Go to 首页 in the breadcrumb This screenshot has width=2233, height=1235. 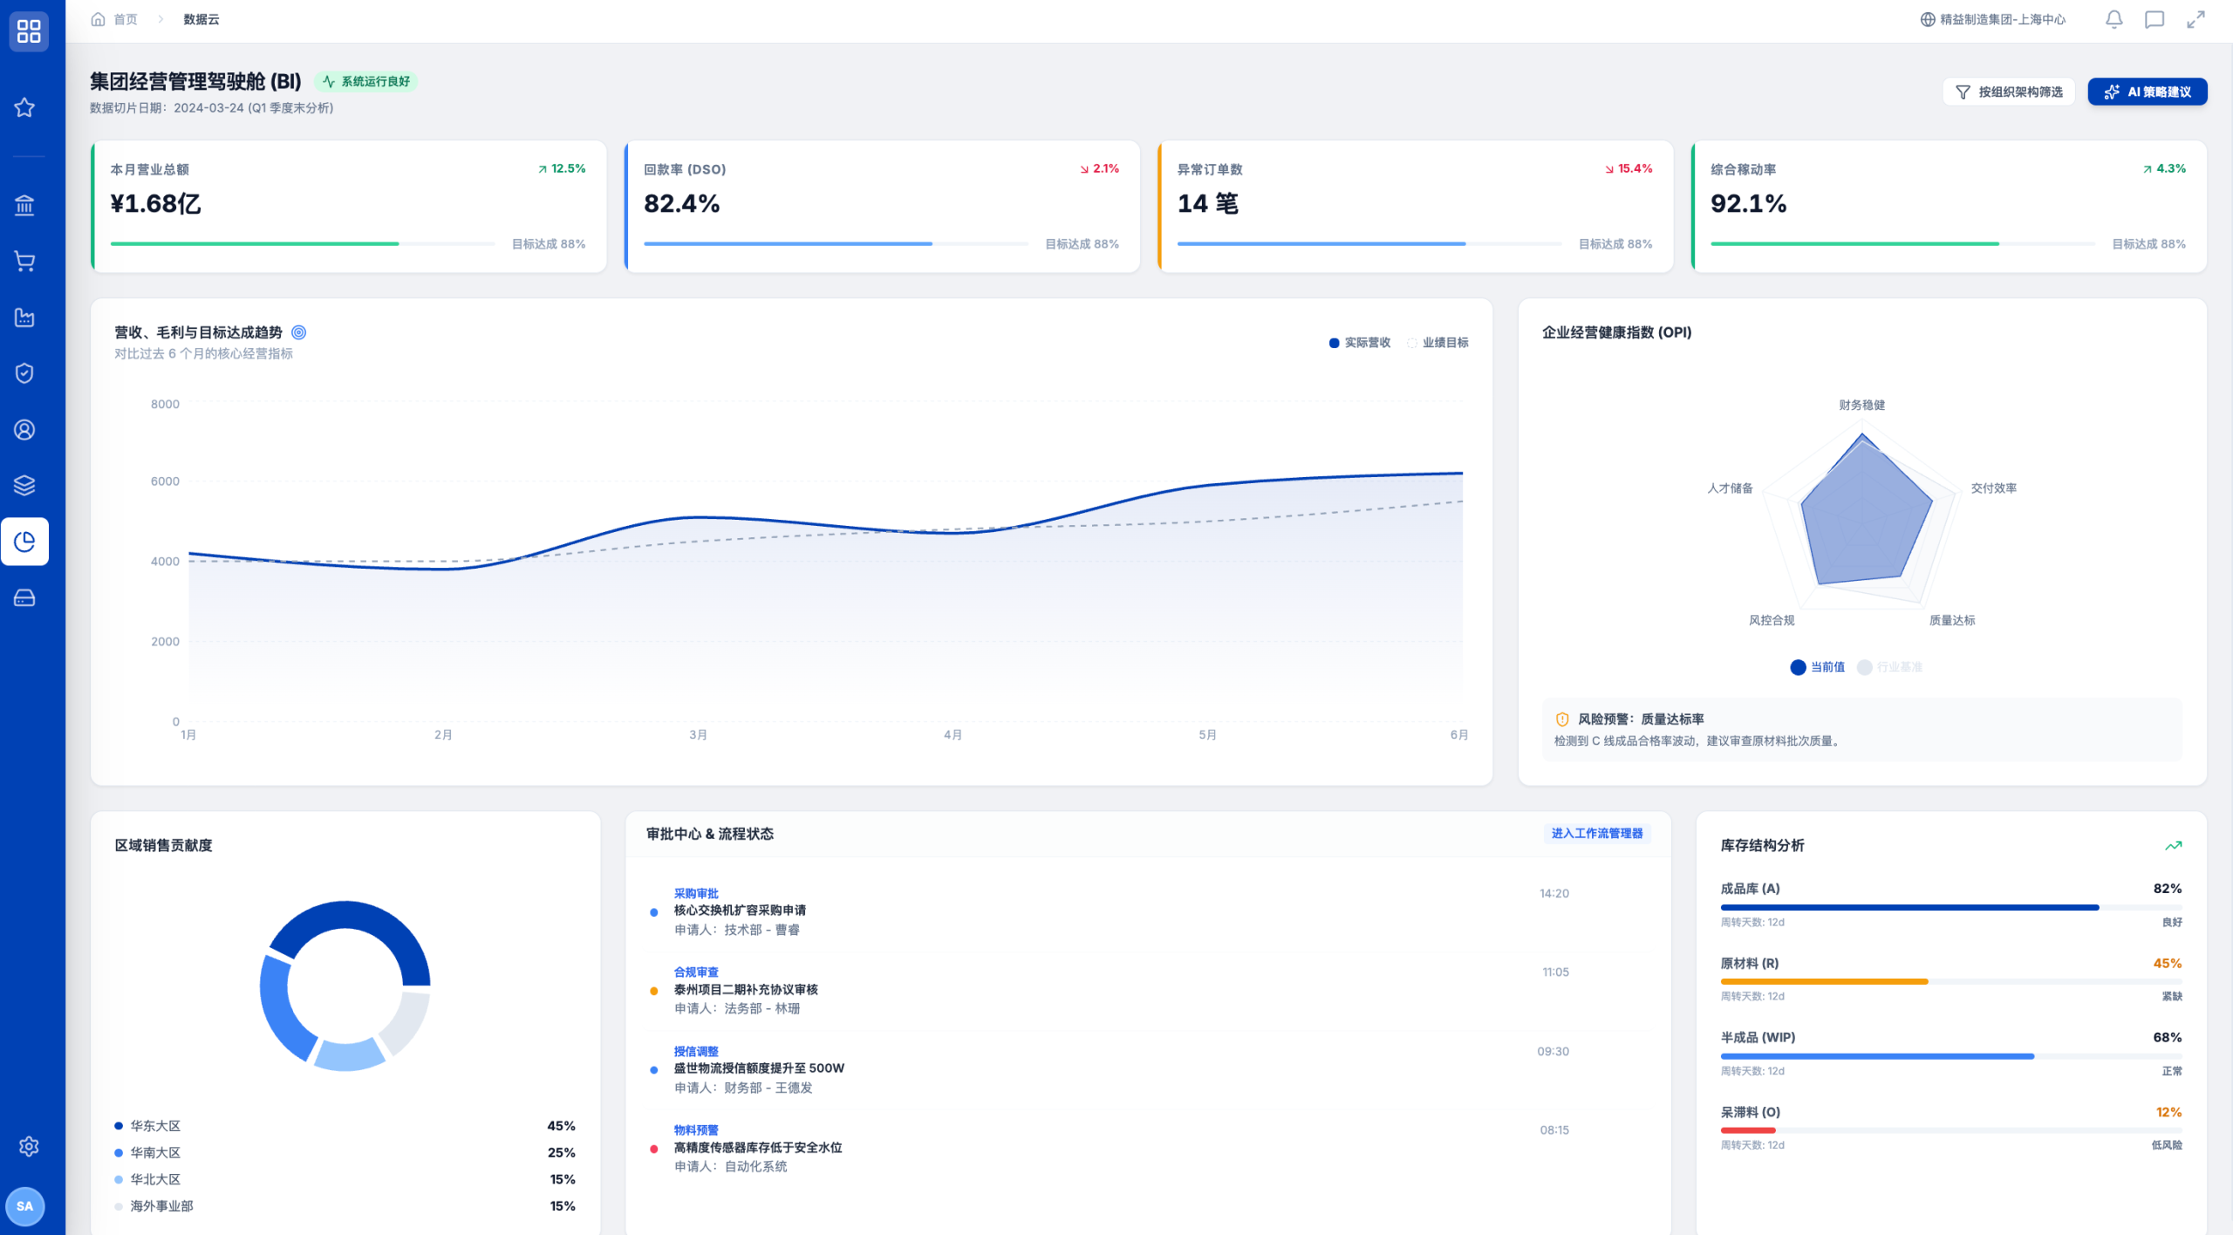(x=114, y=19)
